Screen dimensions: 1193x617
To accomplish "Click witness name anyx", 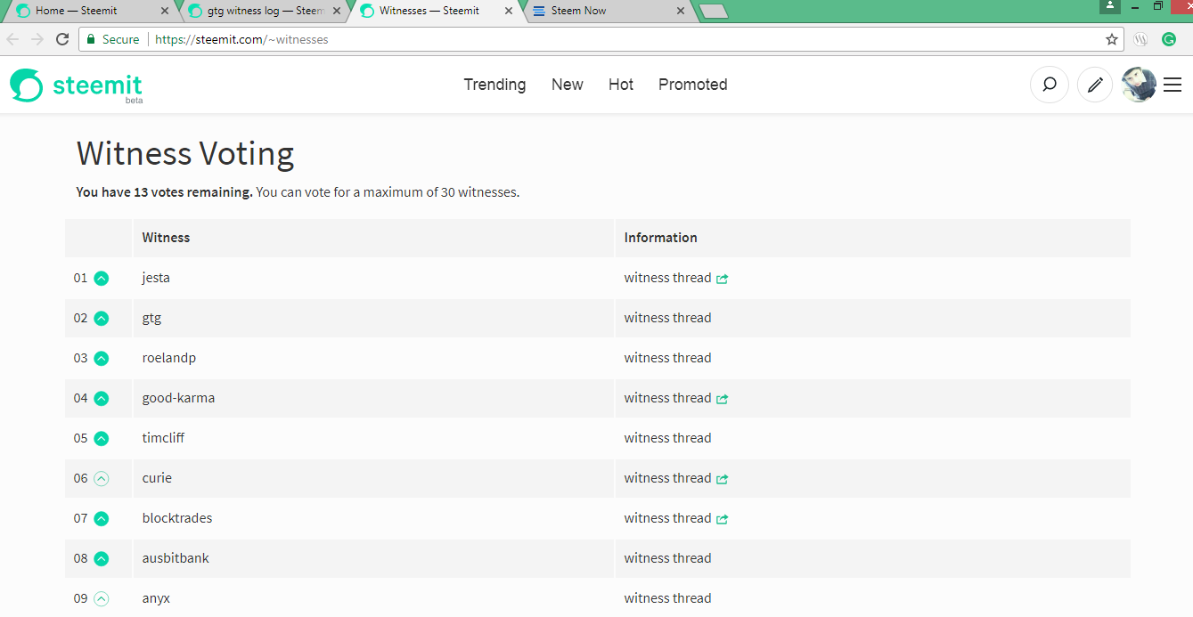I will pyautogui.click(x=156, y=598).
